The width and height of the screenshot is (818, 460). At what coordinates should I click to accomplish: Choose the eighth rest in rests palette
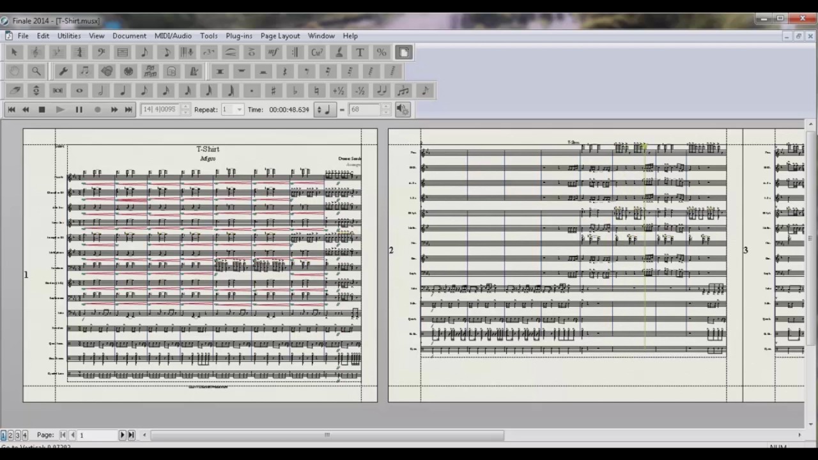tap(306, 72)
